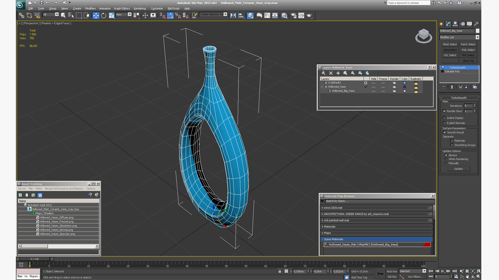
Task: Toggle the Angle Snap icon
Action: pos(170,16)
